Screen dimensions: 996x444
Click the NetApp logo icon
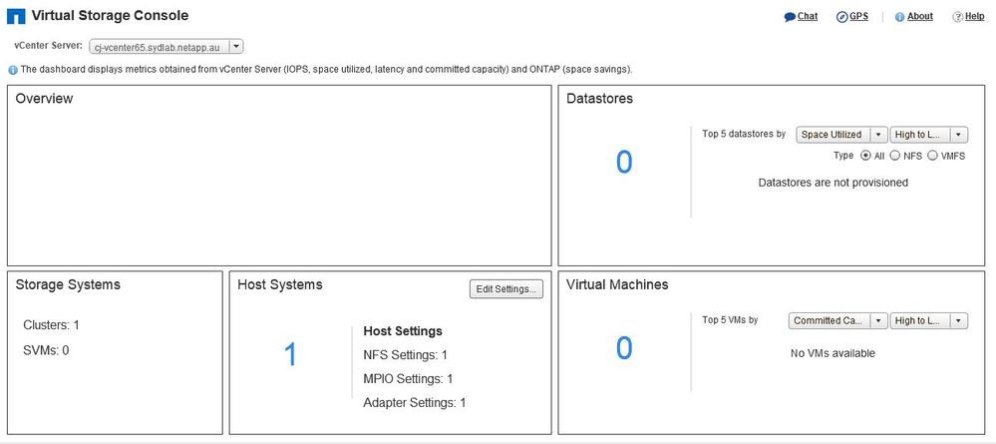(16, 17)
